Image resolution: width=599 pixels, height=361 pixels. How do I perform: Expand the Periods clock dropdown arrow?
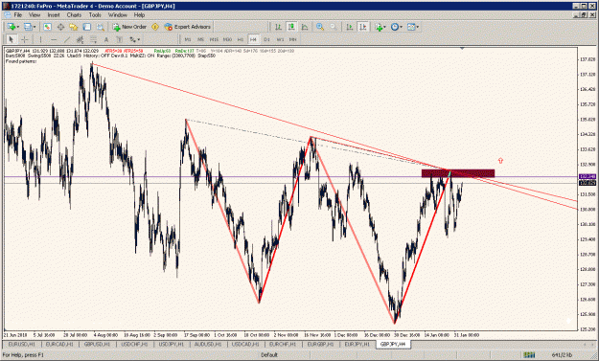pos(402,27)
